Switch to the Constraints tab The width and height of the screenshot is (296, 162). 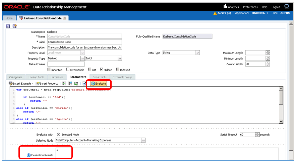pyautogui.click(x=100, y=77)
